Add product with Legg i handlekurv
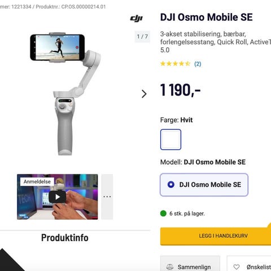 [216, 236]
